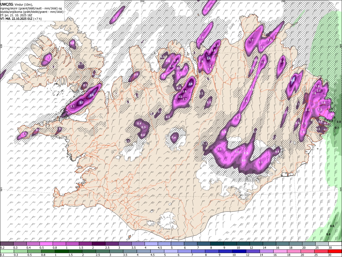Click the '0.2' label under the top legend row

(x=2, y=248)
